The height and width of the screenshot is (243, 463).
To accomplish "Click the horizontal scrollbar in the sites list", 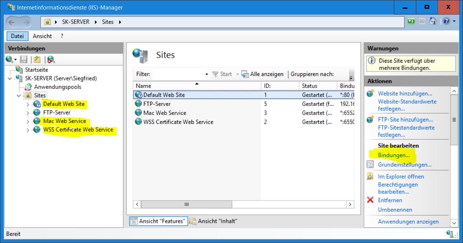I will 186,204.
